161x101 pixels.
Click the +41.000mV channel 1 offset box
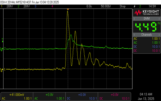(17, 96)
